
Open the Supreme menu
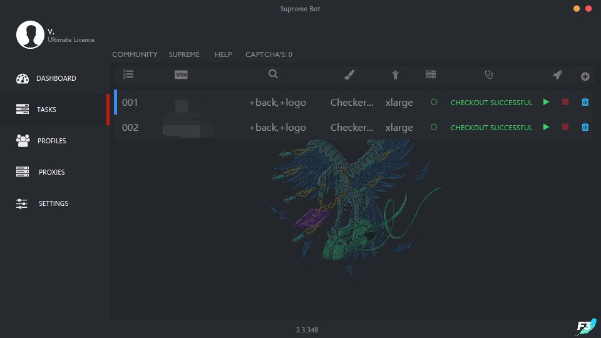point(184,54)
